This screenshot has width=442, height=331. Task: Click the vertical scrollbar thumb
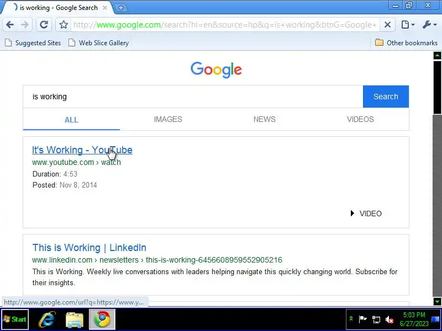point(437,87)
